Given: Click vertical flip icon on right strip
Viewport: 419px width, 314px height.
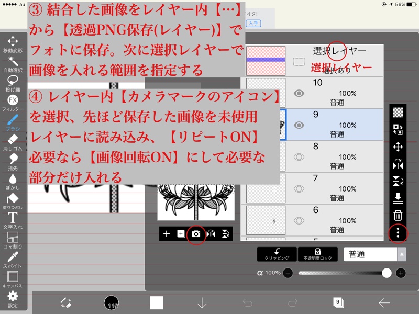Looking at the screenshot, I should 398,181.
